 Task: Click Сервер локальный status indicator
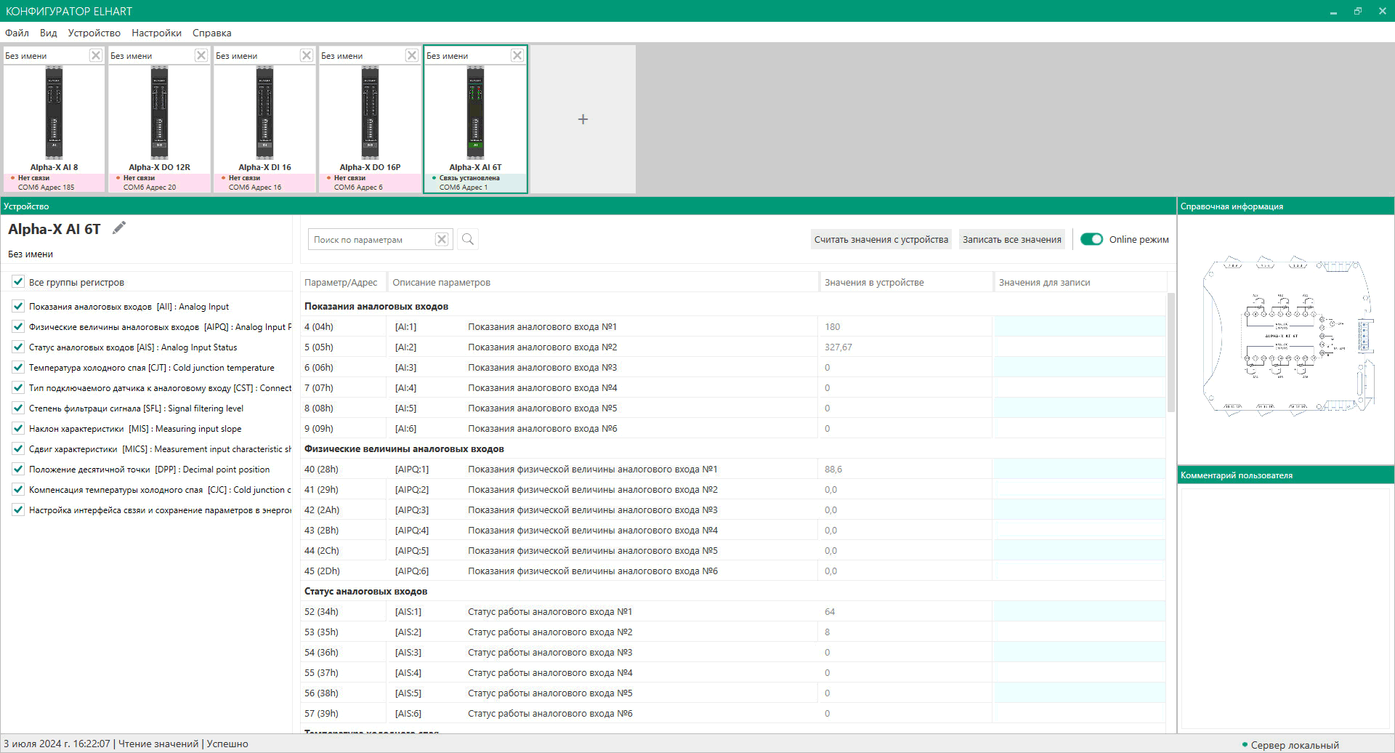tap(1290, 745)
